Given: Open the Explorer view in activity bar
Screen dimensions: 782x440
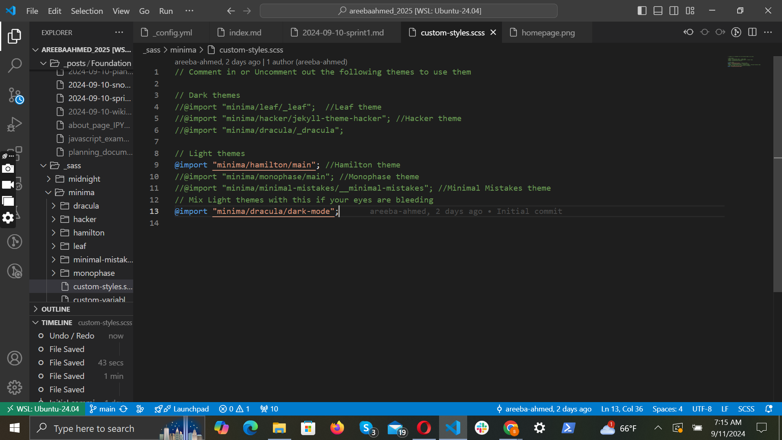Looking at the screenshot, I should 15,36.
